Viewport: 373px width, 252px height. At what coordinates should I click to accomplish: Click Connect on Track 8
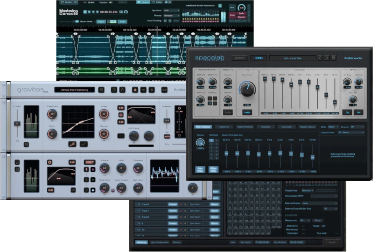point(173,216)
